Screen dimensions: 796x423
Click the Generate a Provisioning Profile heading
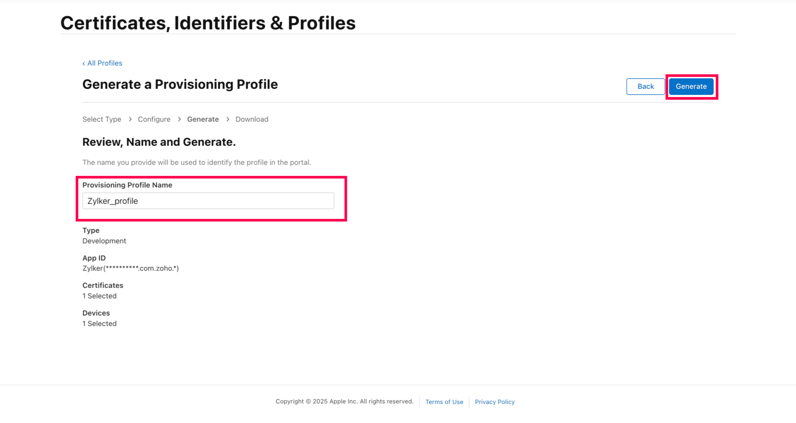[180, 85]
